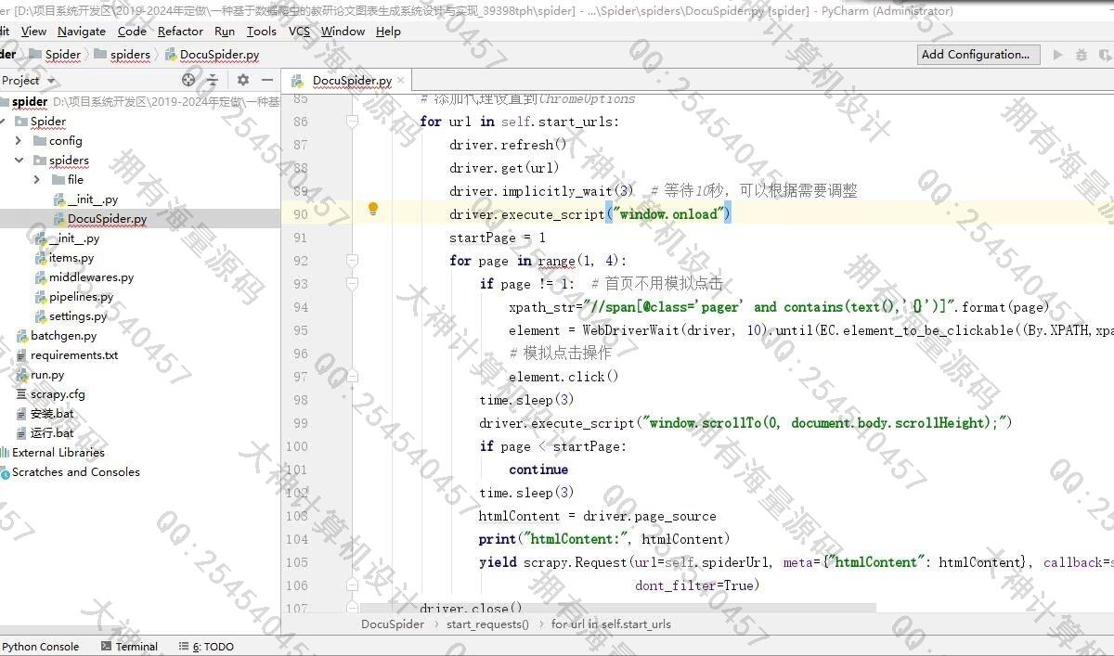The image size is (1114, 656).
Task: Select pipelines.py in the project tree
Action: pyautogui.click(x=81, y=297)
